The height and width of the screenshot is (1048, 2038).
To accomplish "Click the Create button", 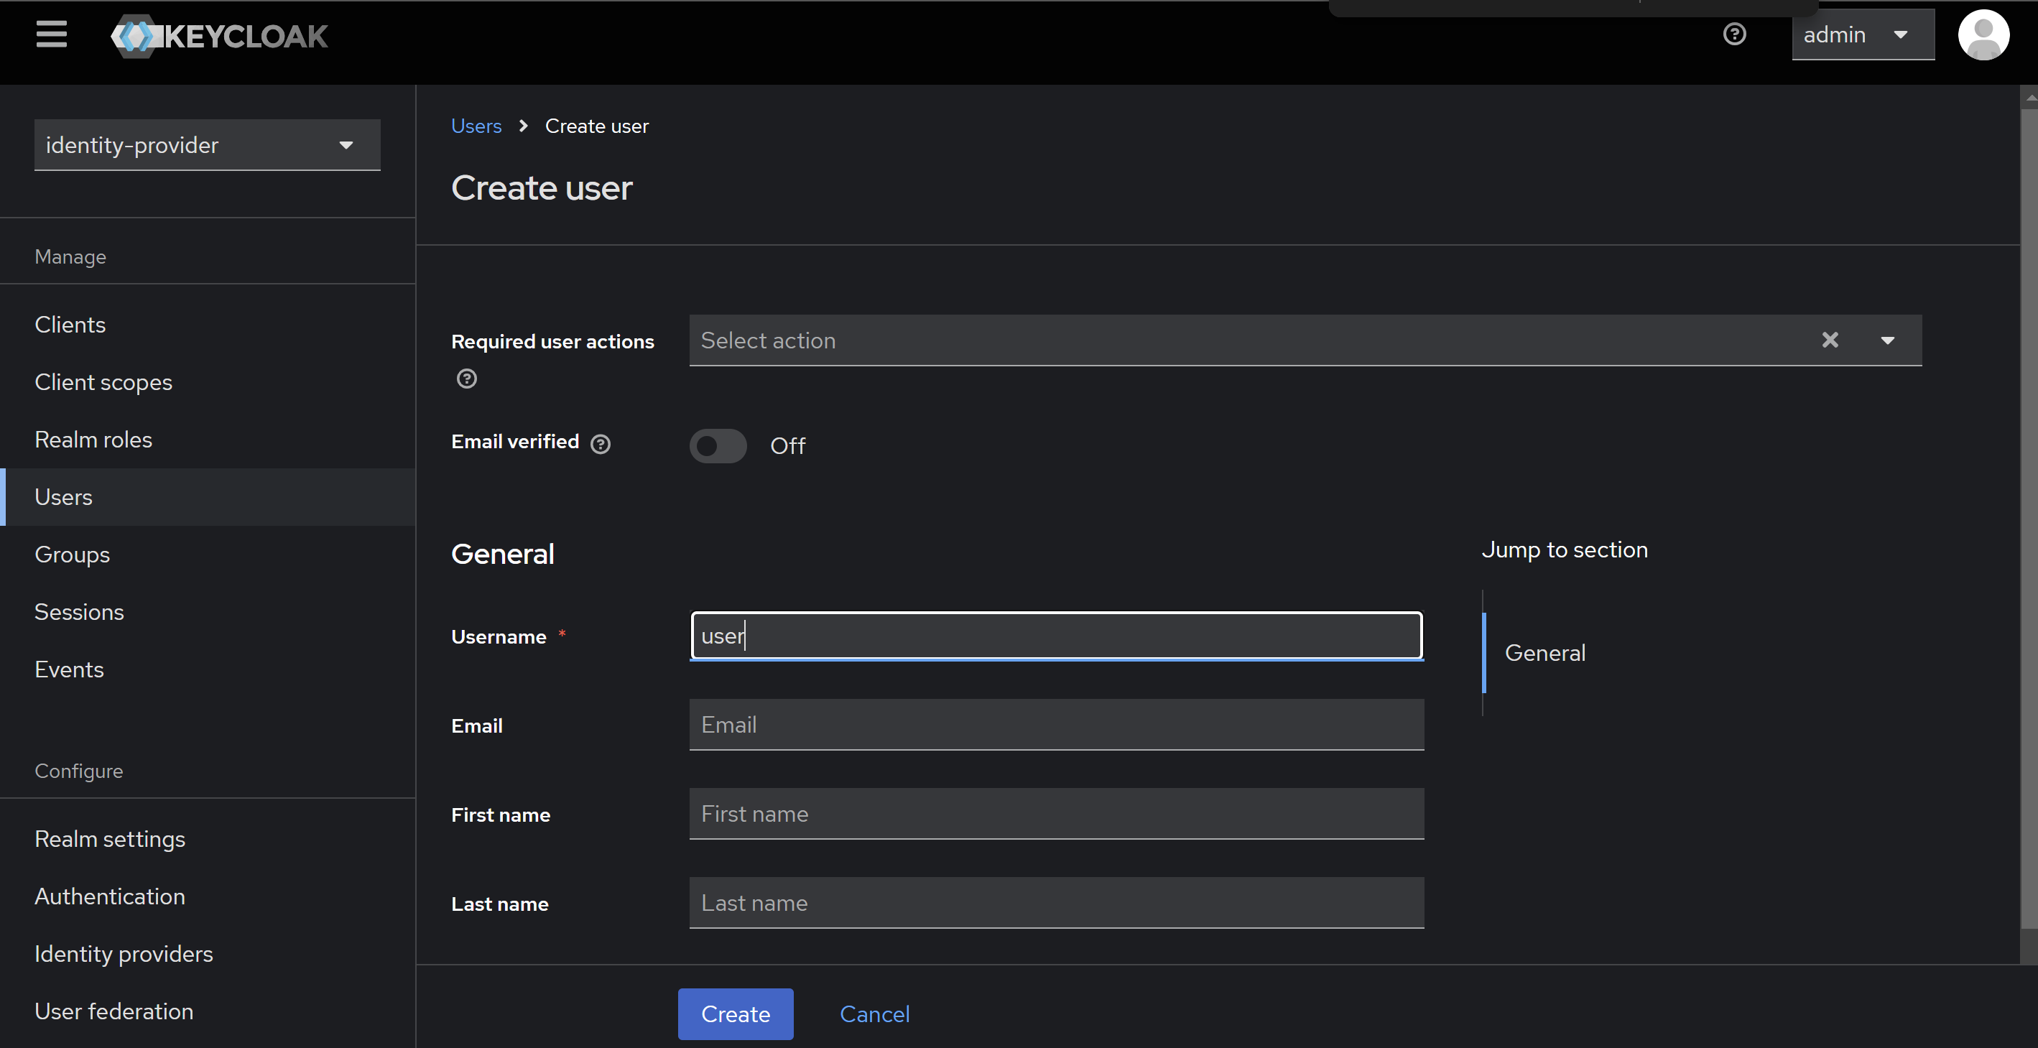I will (x=735, y=1014).
